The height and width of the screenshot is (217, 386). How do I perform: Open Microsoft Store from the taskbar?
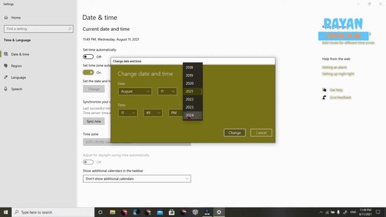click(x=171, y=212)
